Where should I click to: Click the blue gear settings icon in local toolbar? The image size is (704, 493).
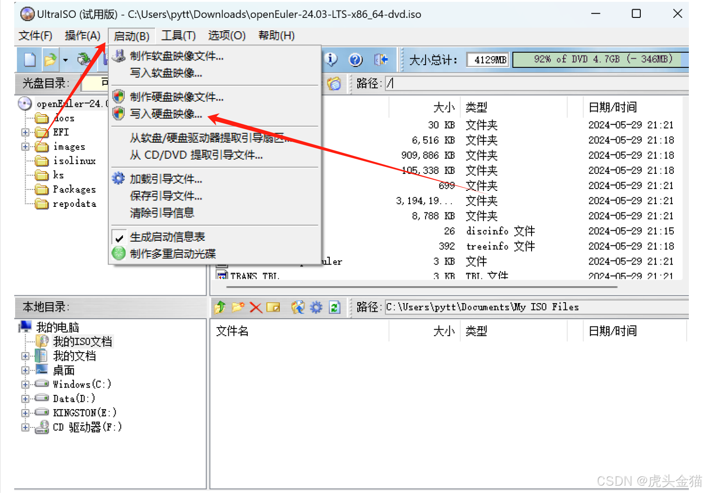pyautogui.click(x=316, y=307)
